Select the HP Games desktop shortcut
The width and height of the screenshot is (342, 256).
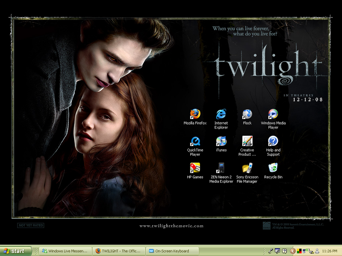pos(195,171)
